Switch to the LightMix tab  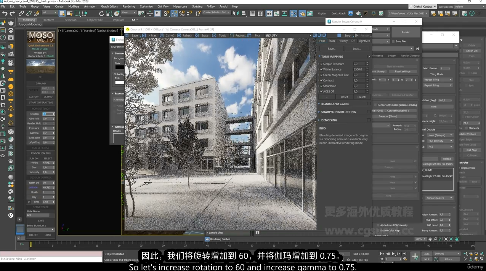(364, 41)
